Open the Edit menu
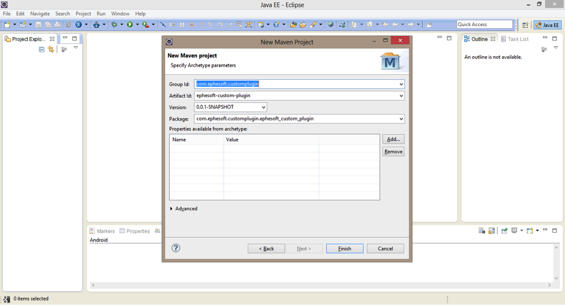 [x=20, y=14]
